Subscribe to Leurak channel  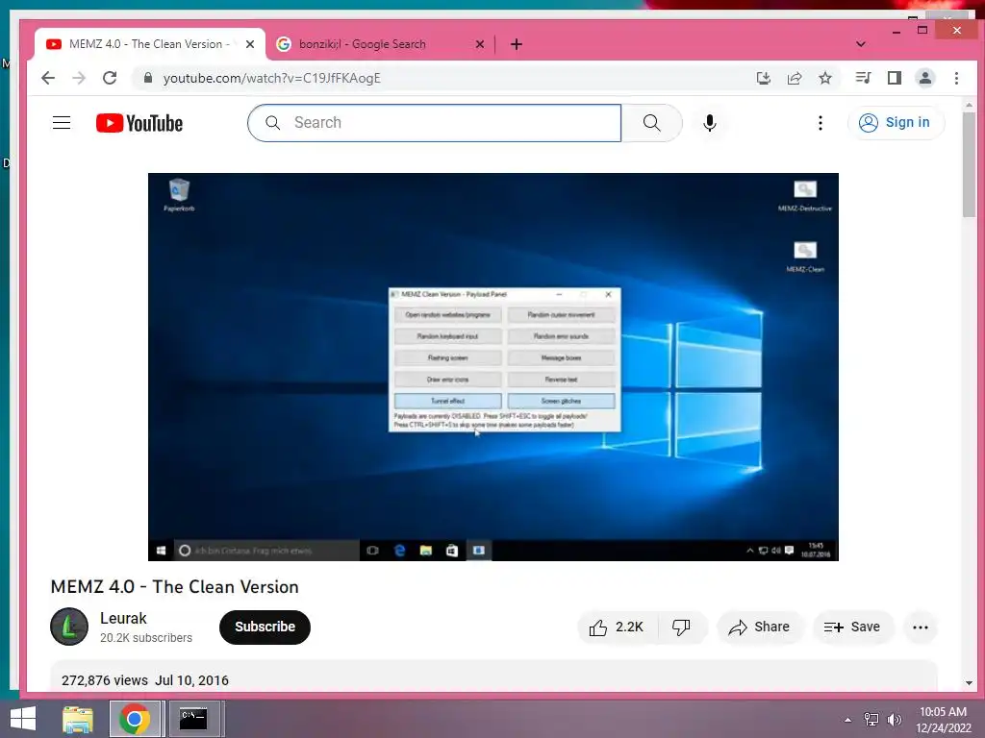[265, 627]
